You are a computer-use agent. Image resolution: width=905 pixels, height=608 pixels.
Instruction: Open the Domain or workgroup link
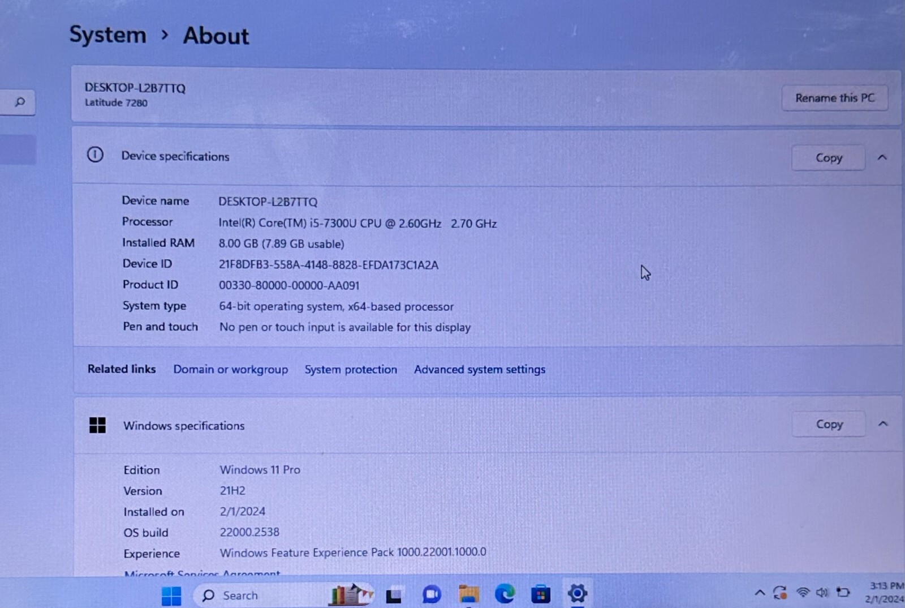[230, 369]
